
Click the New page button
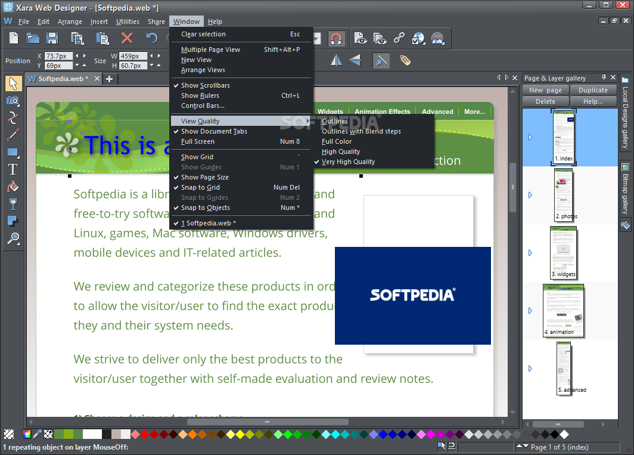(545, 90)
